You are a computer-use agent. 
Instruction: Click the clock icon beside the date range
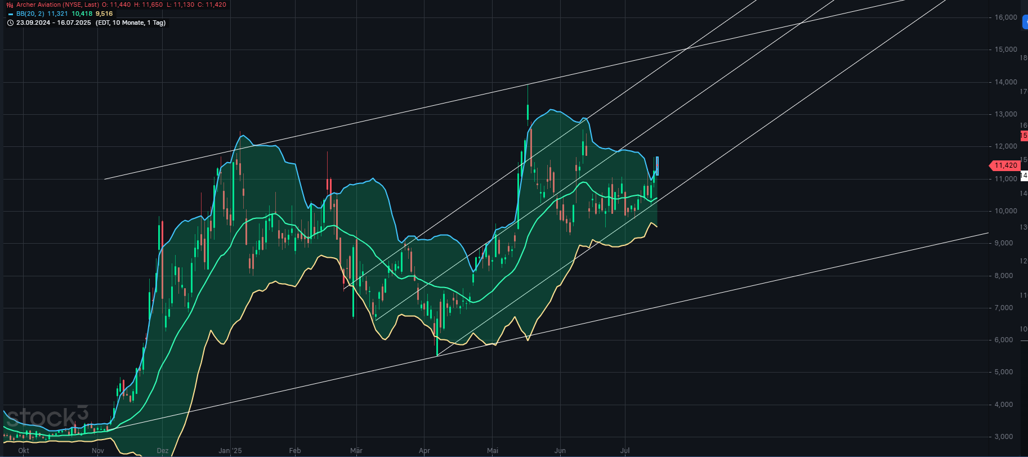pyautogui.click(x=10, y=23)
